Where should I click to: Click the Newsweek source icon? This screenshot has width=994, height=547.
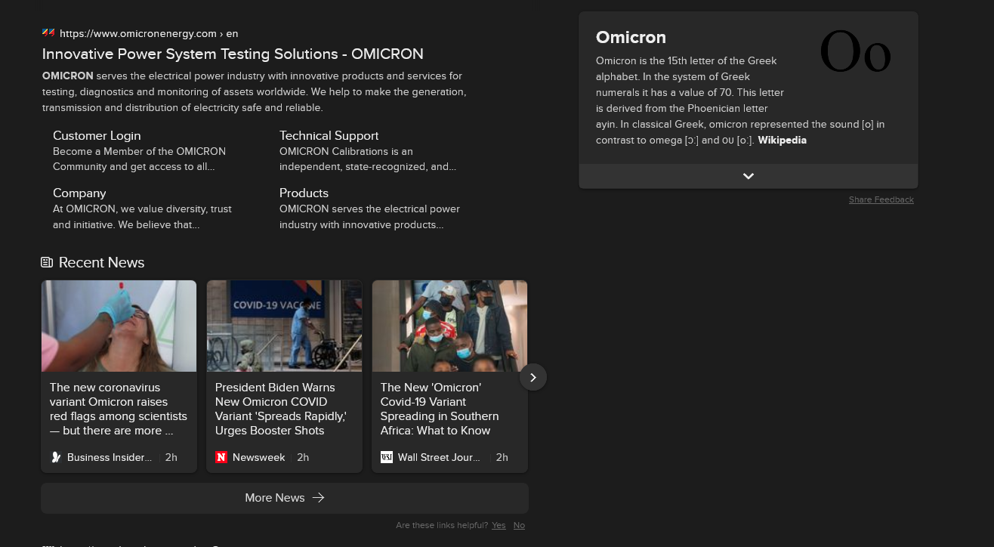(221, 457)
